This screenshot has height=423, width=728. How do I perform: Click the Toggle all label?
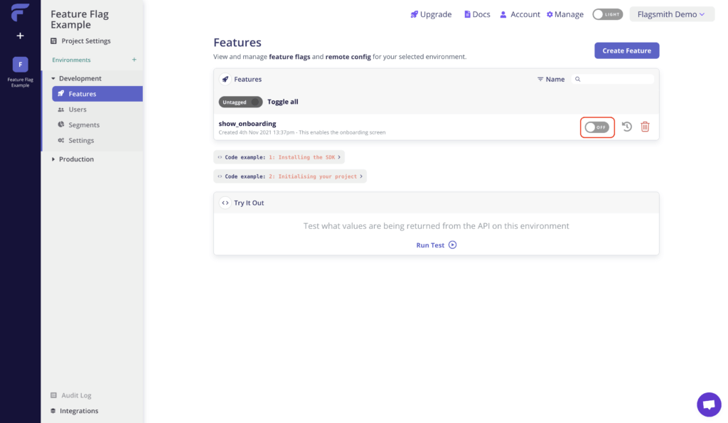(x=283, y=102)
